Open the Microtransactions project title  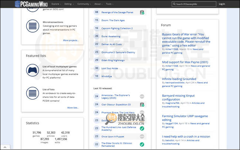point(53,22)
